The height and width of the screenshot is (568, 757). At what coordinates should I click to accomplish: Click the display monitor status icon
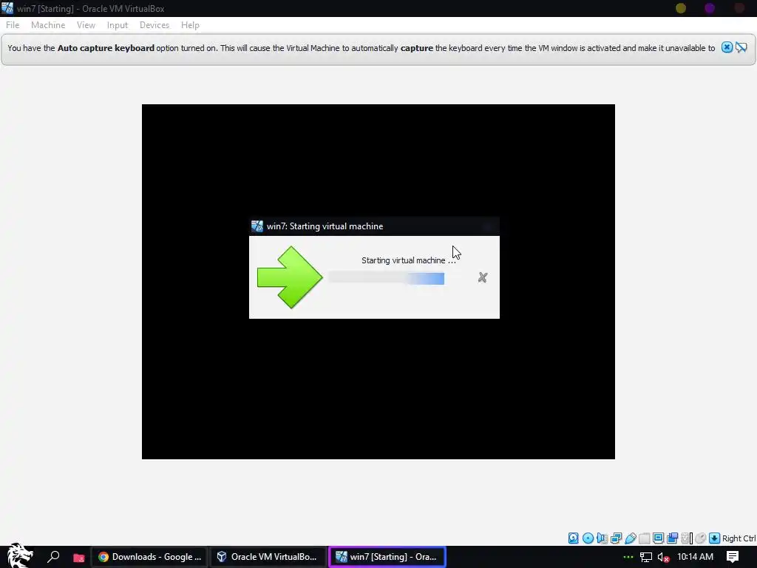[x=659, y=538]
